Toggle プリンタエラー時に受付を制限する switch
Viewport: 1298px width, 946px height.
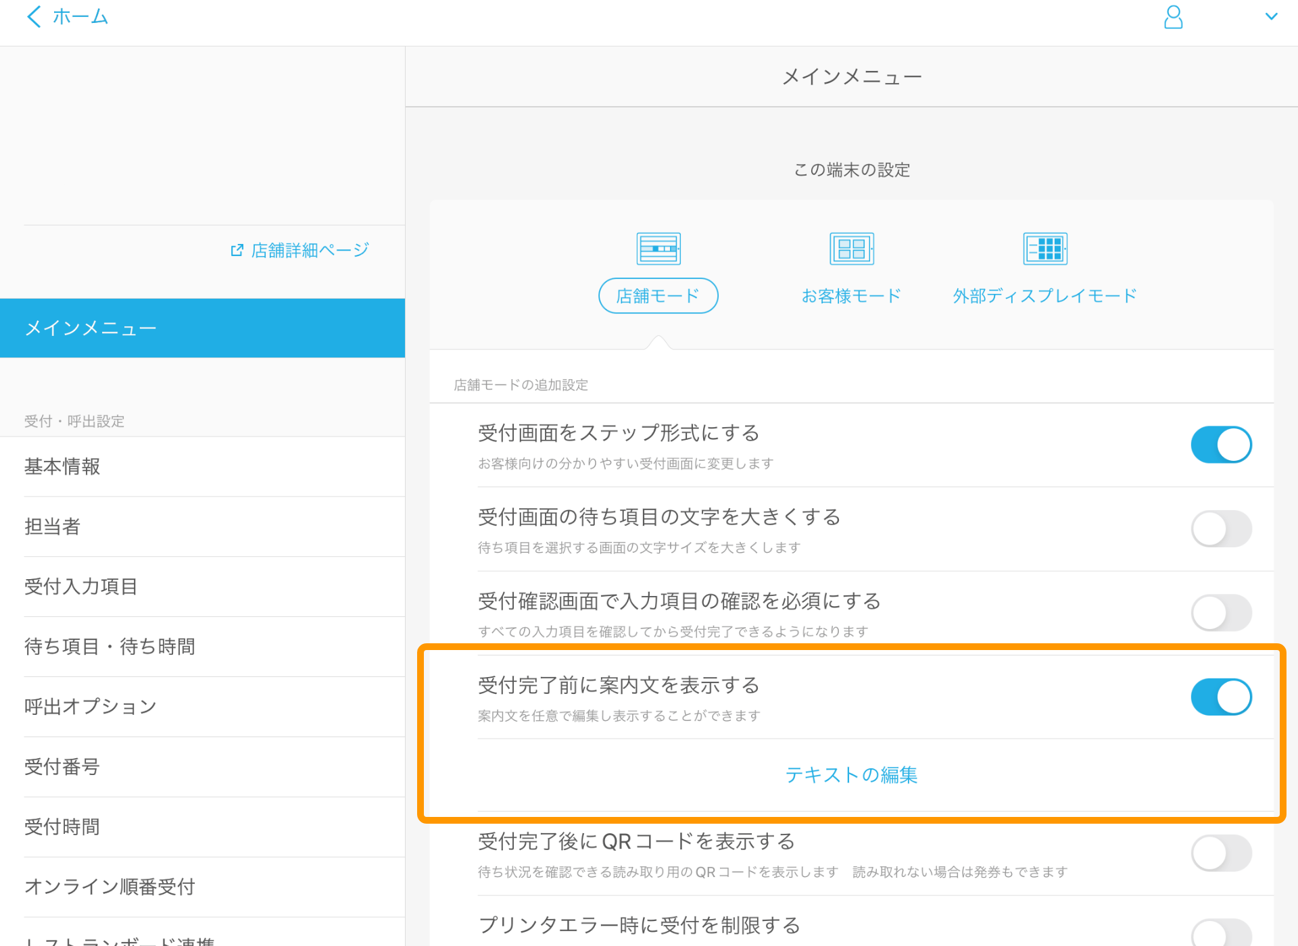tap(1221, 933)
